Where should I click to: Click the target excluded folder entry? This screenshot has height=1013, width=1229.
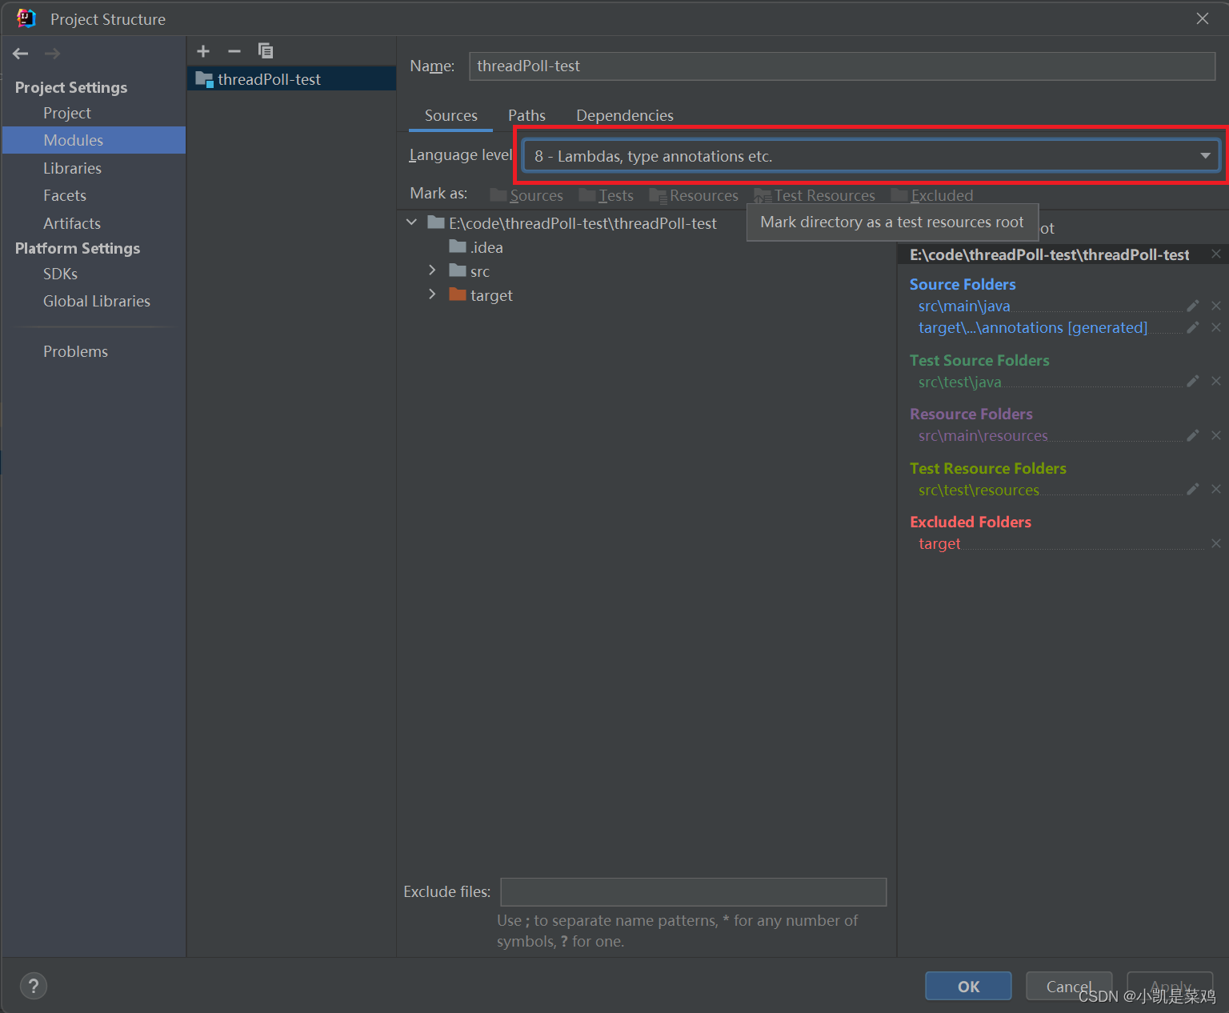coord(939,543)
